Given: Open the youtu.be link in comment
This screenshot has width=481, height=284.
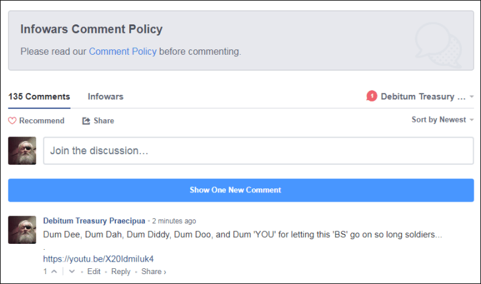Looking at the screenshot, I should tap(98, 259).
